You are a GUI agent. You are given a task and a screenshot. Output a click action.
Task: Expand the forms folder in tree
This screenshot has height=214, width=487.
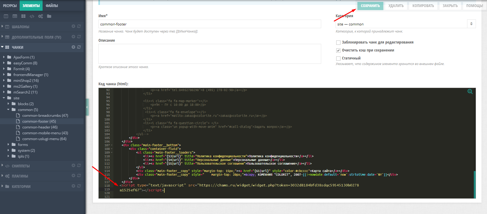click(8, 145)
